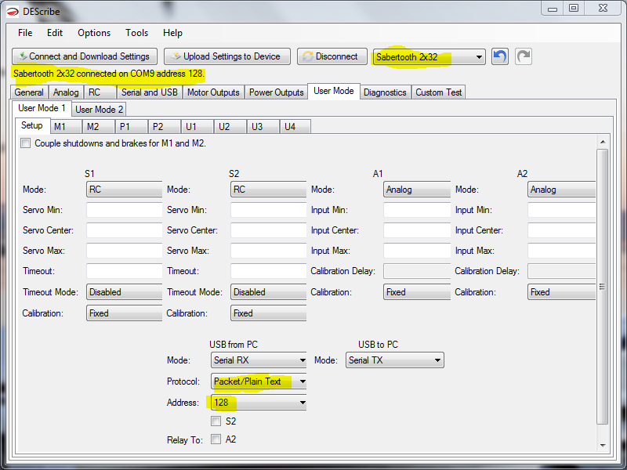
Task: Click the S1 Servo Max field
Action: click(125, 251)
